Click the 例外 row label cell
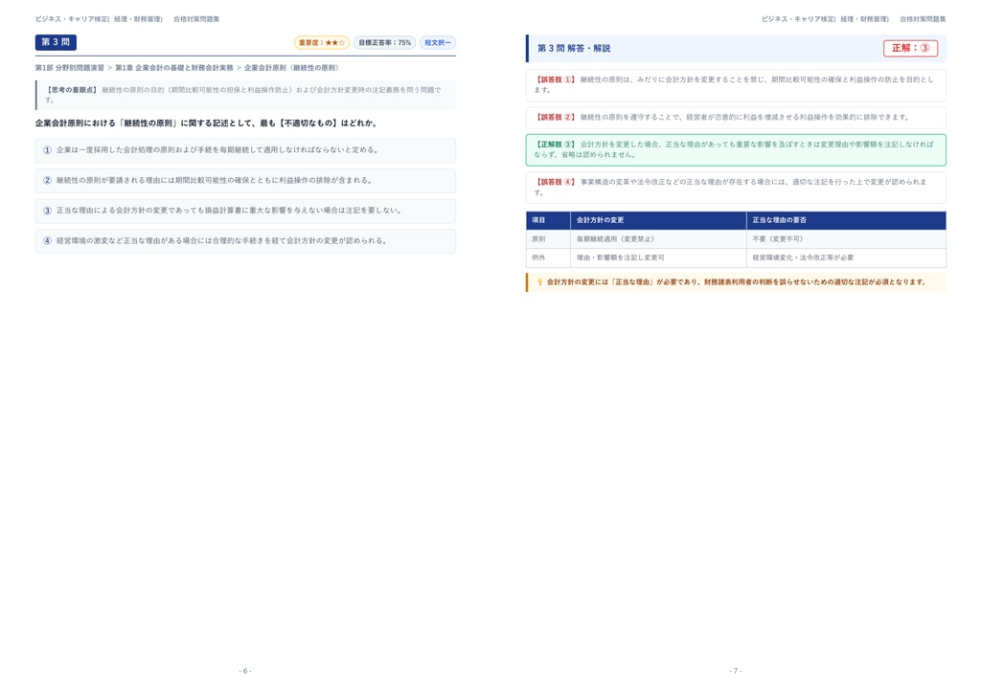 [548, 257]
